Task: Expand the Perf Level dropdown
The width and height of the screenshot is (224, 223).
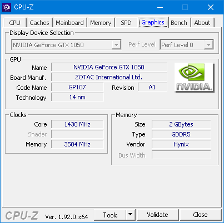Action: click(187, 44)
